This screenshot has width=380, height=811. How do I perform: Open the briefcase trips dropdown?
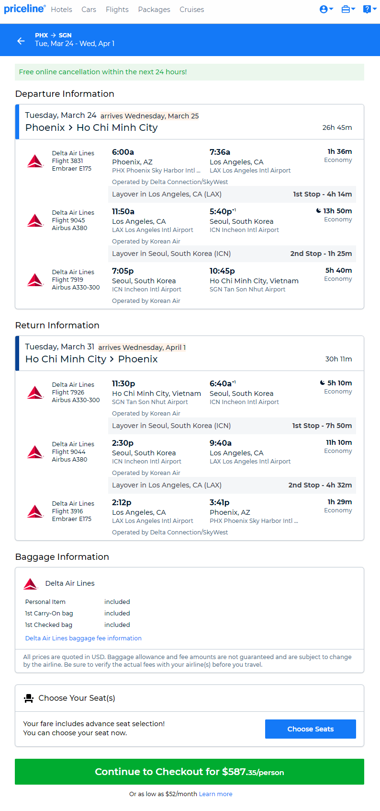coord(348,9)
